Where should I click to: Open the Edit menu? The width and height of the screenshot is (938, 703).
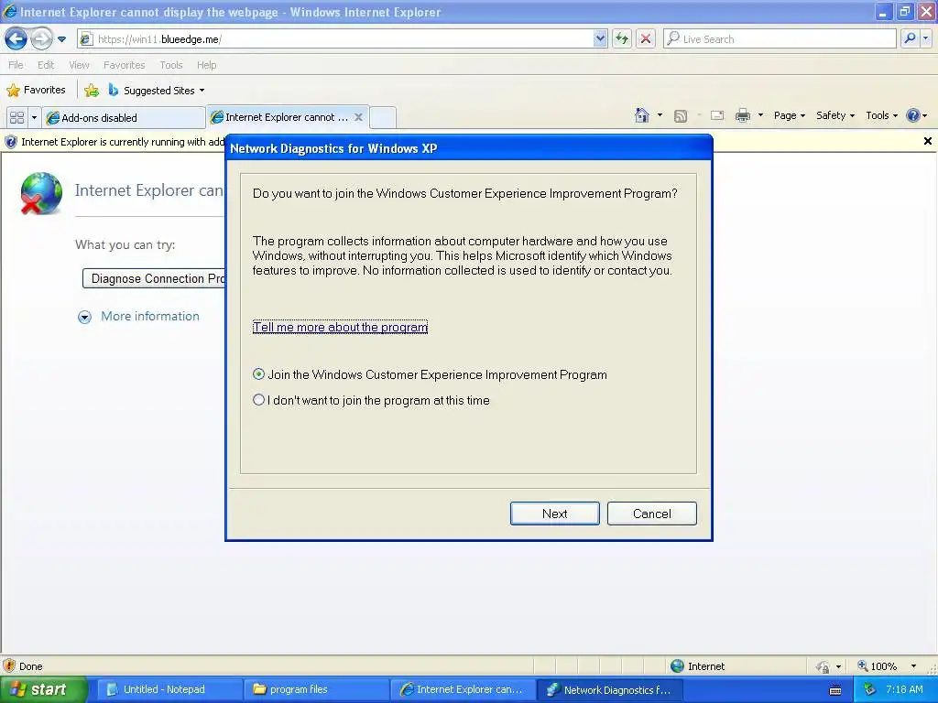46,65
